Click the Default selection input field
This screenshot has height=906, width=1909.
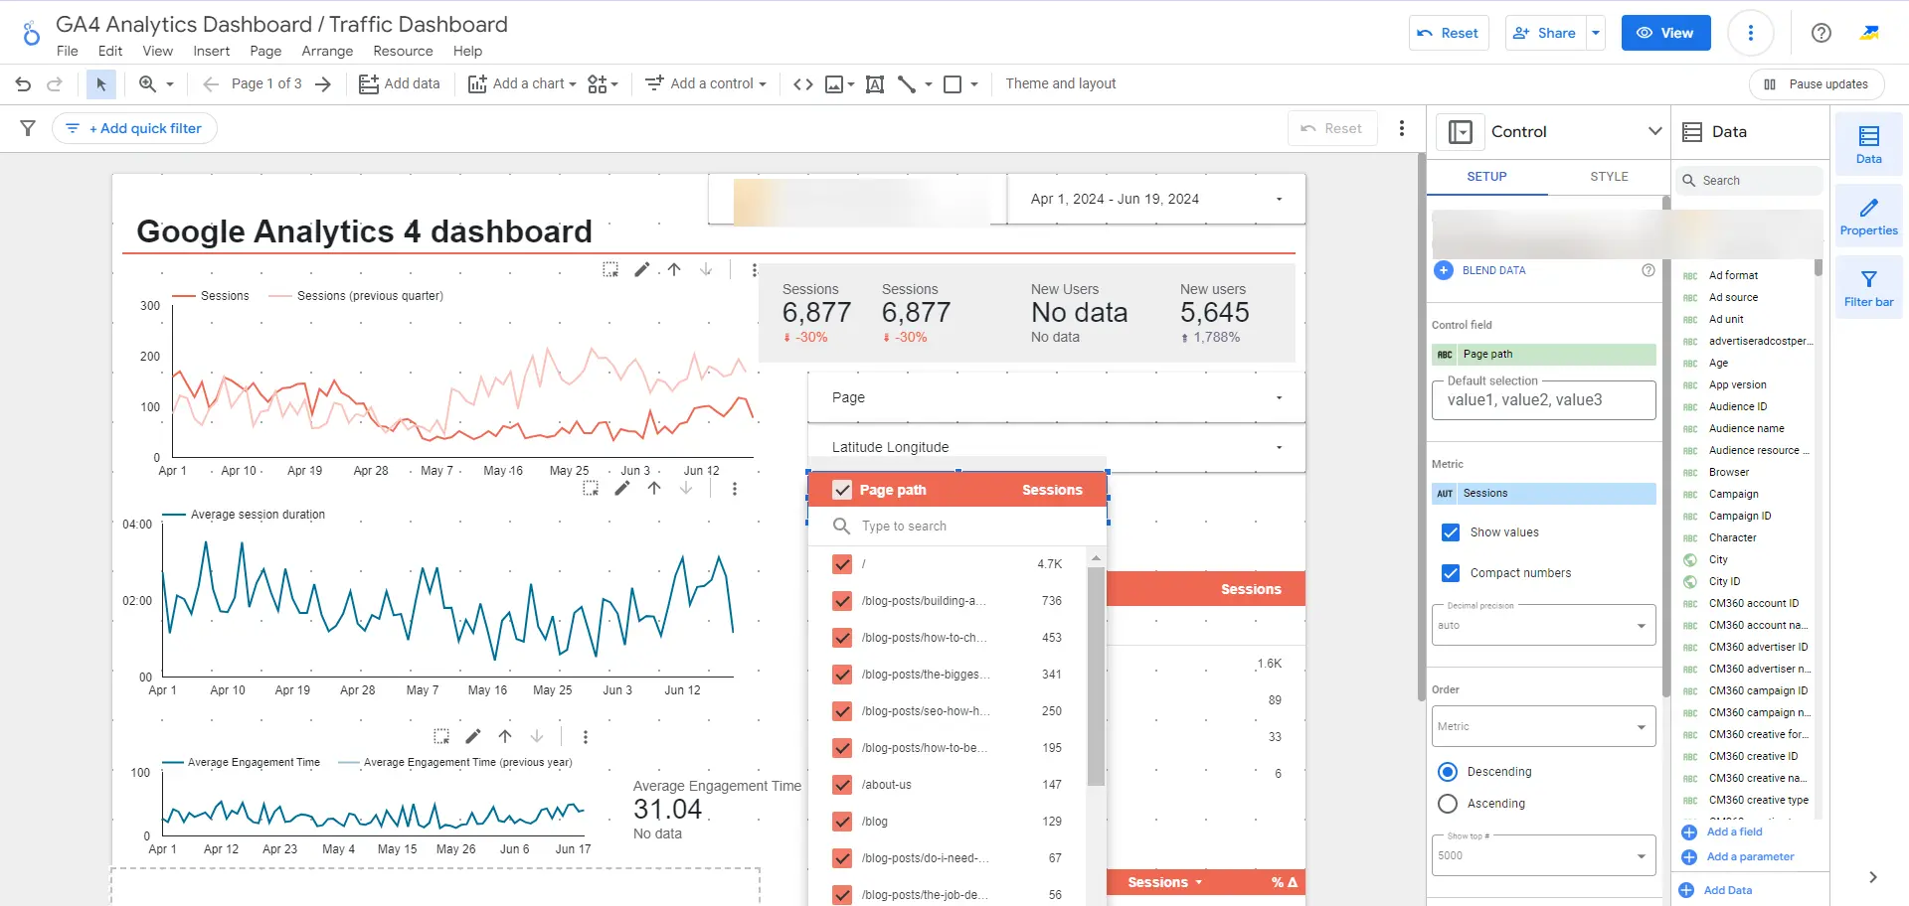[1543, 400]
